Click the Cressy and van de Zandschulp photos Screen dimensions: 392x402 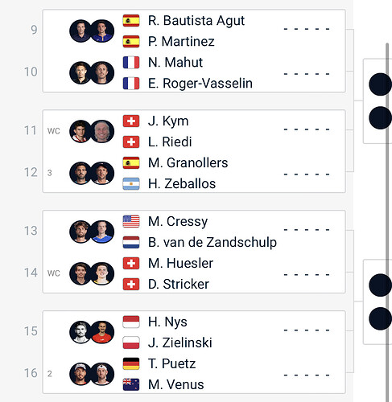click(92, 232)
